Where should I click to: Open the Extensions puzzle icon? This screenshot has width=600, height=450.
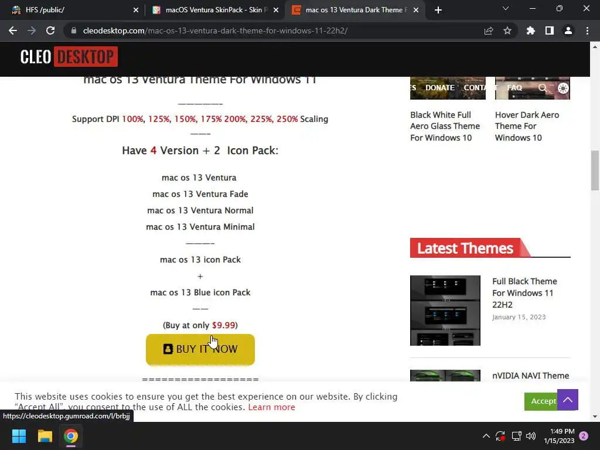tap(531, 30)
